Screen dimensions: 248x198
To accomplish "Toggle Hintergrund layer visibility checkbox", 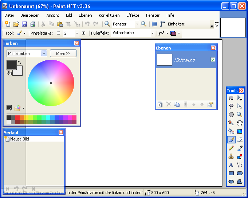I will (x=213, y=60).
